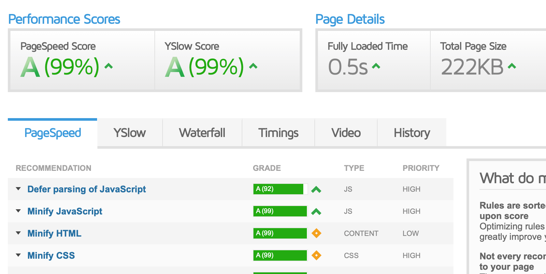Click CSS type in Minify CSS row
The height and width of the screenshot is (274, 546).
[x=351, y=255]
